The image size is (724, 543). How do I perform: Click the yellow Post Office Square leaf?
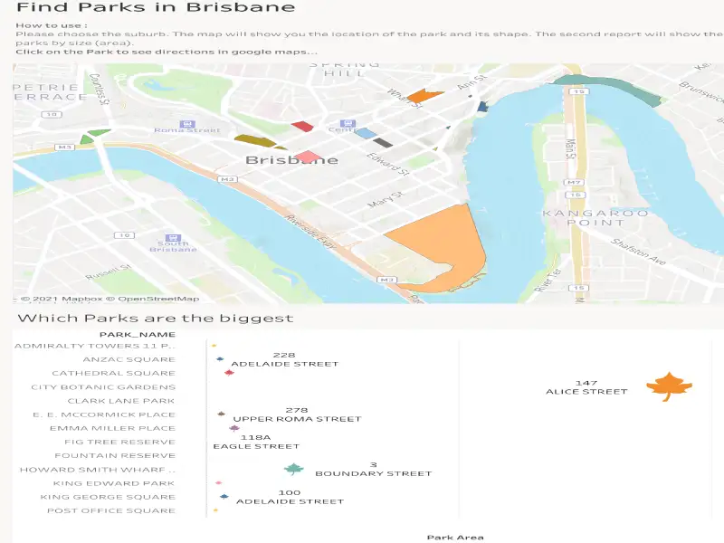coord(214,510)
